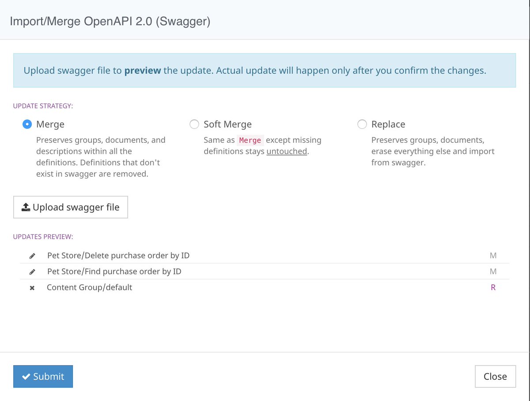This screenshot has height=401, width=530.
Task: Click the X icon beside Content Group/default
Action: click(x=32, y=288)
